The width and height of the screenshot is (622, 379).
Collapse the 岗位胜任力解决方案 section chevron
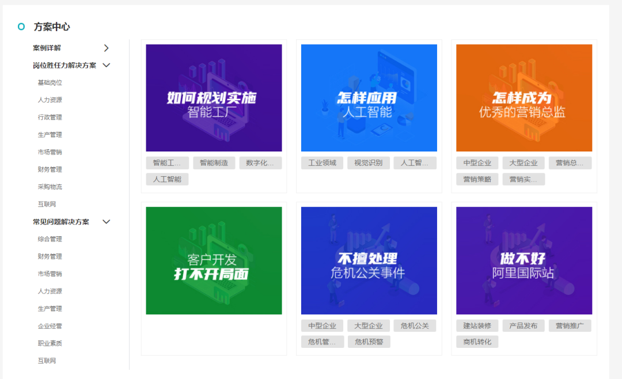click(x=106, y=65)
